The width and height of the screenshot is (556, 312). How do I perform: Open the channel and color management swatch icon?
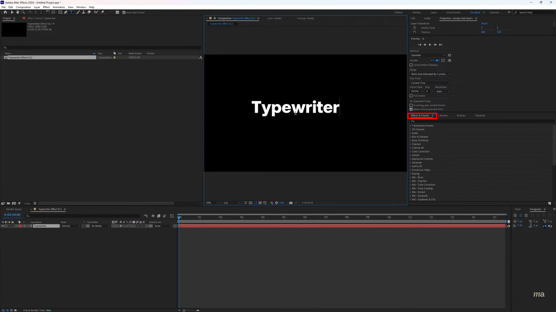click(272, 203)
